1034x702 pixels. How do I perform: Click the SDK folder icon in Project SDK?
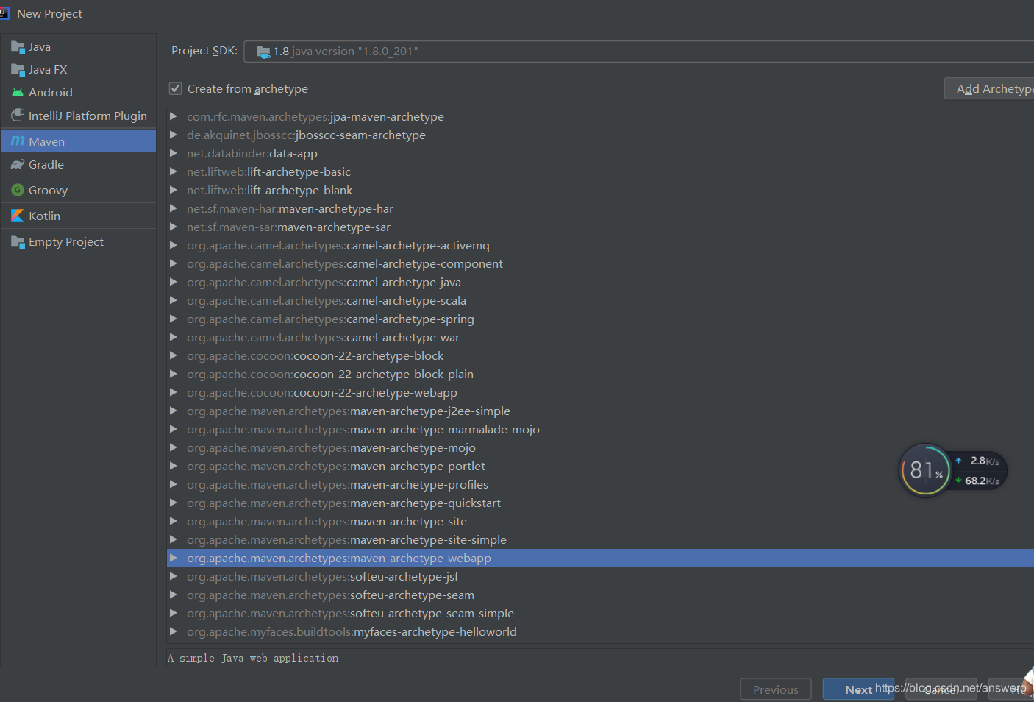coord(263,52)
